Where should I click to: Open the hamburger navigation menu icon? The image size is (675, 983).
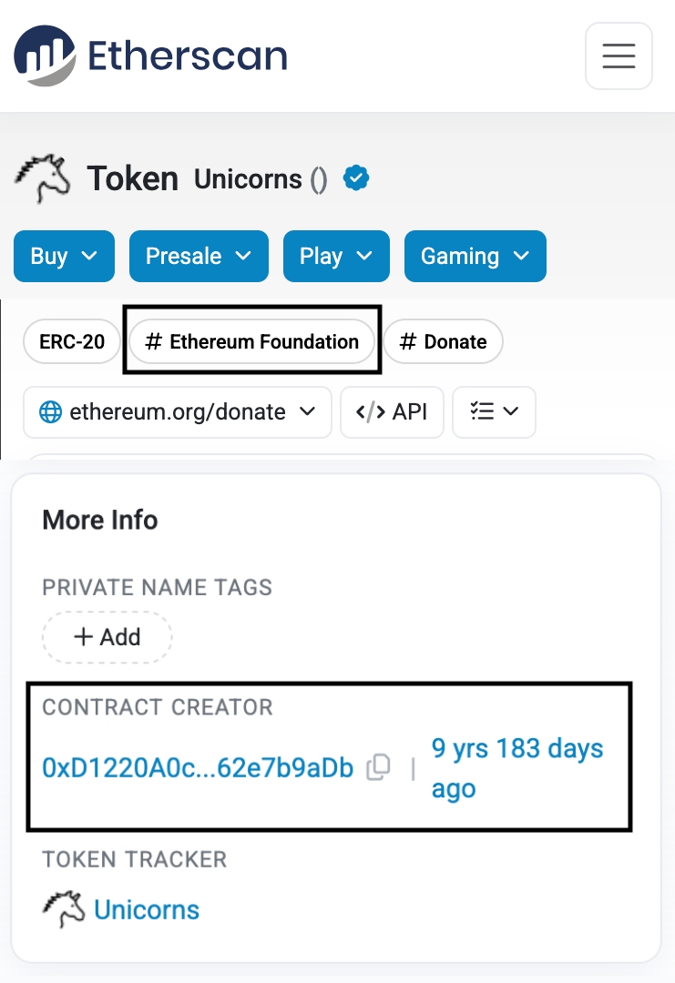coord(619,56)
